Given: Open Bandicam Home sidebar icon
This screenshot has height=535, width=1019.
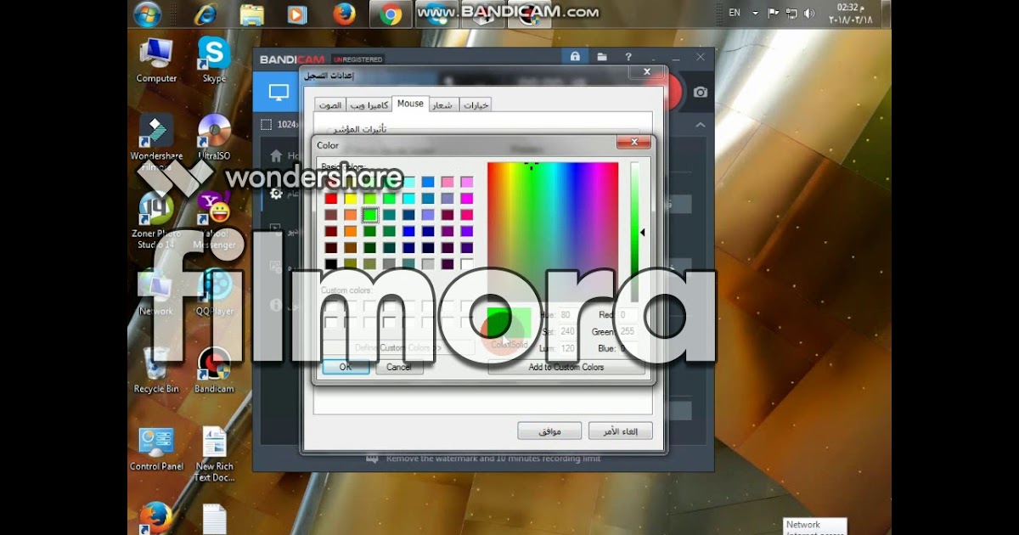Looking at the screenshot, I should click(x=276, y=156).
